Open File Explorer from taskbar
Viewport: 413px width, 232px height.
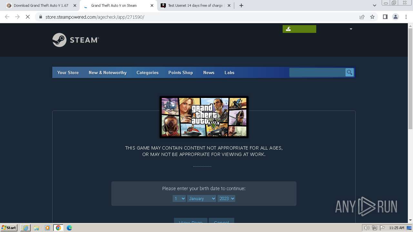[x=36, y=228]
